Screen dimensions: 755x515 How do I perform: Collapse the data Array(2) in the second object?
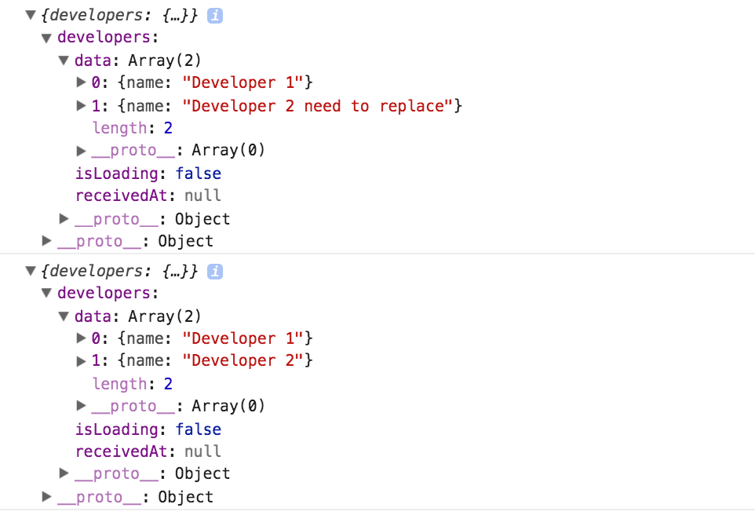pos(64,316)
